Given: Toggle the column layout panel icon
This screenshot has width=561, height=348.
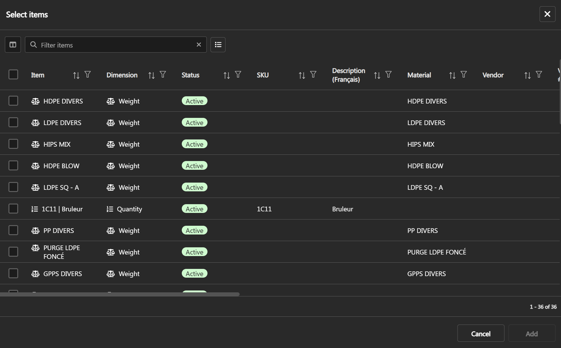Looking at the screenshot, I should (13, 45).
